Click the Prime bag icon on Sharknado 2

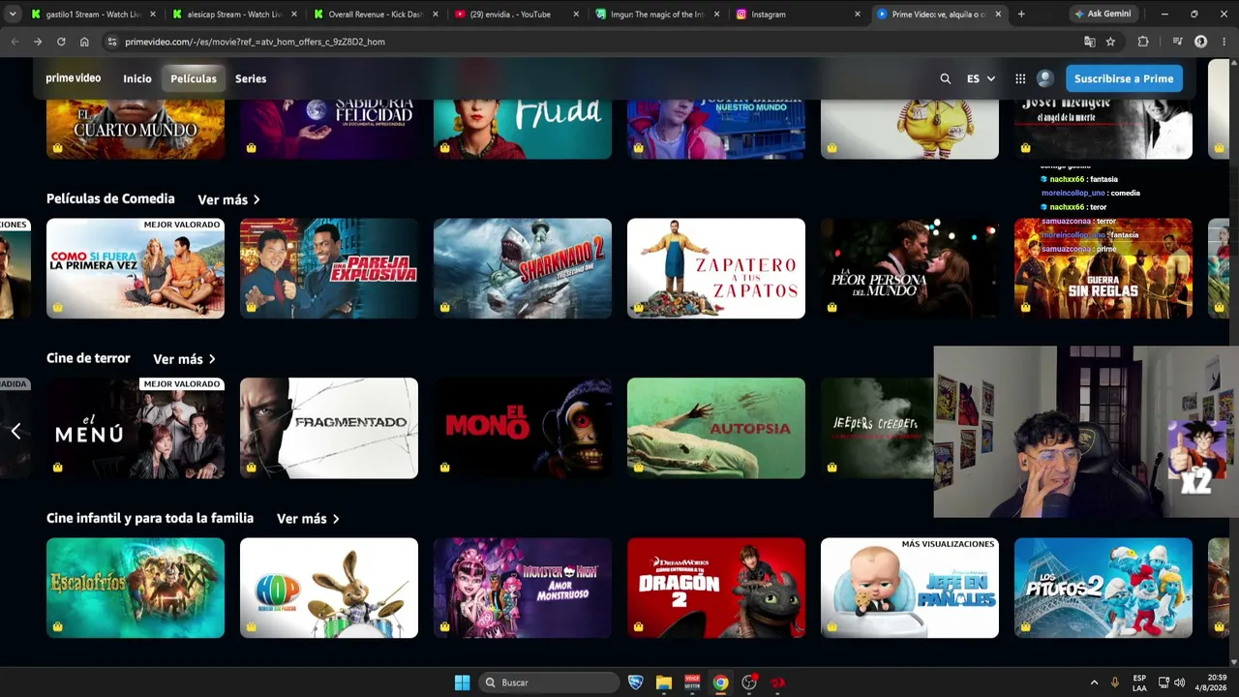(445, 307)
